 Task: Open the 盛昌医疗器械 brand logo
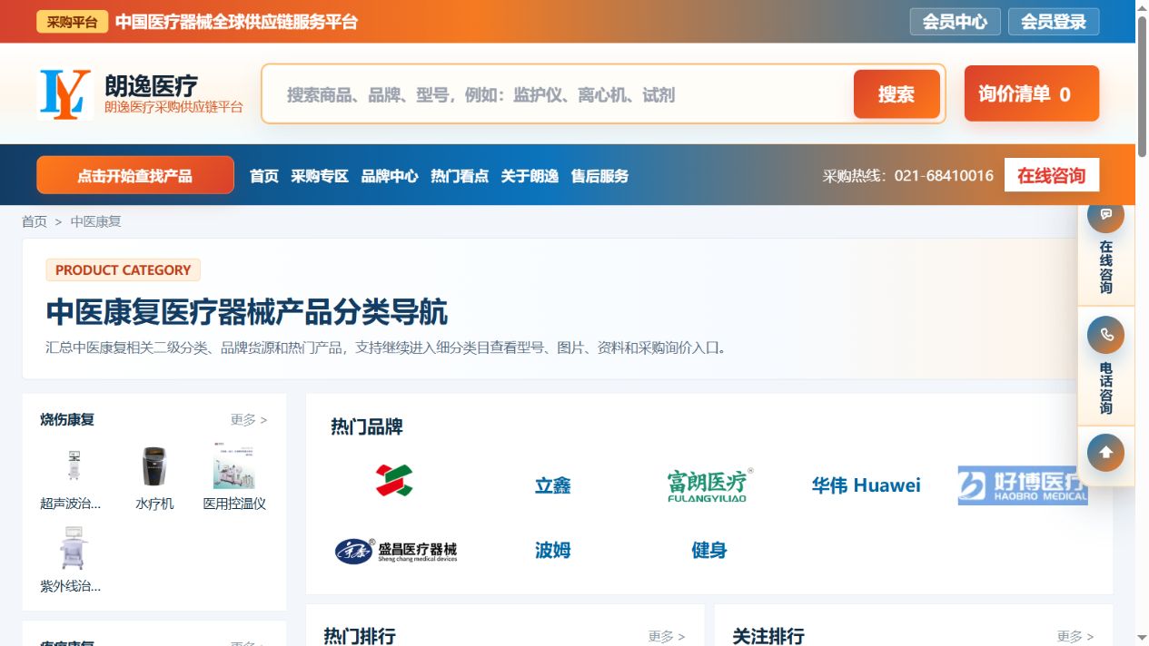click(396, 550)
